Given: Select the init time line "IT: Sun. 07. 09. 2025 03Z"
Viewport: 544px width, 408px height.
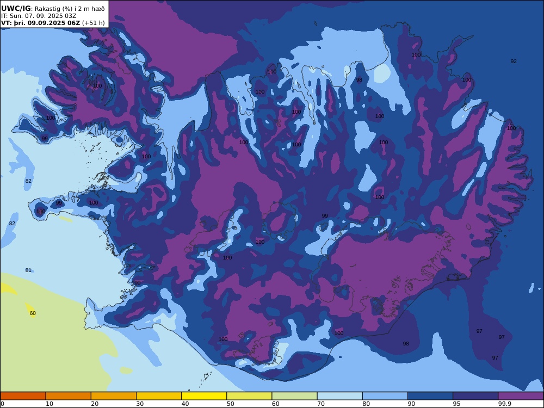Looking at the screenshot, I should [x=39, y=16].
